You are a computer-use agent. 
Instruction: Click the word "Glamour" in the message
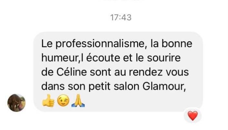click(163, 86)
